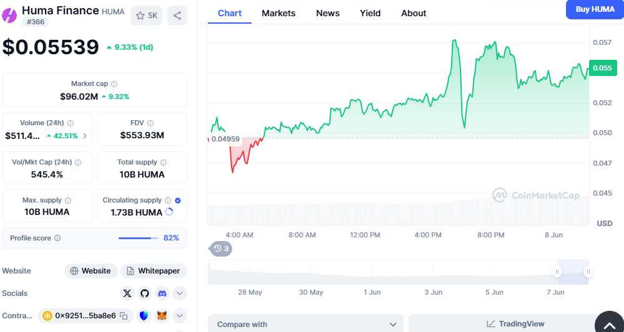624x332 pixels.
Task: Click the 1.73B HUMA circulating supply value
Action: 137,212
